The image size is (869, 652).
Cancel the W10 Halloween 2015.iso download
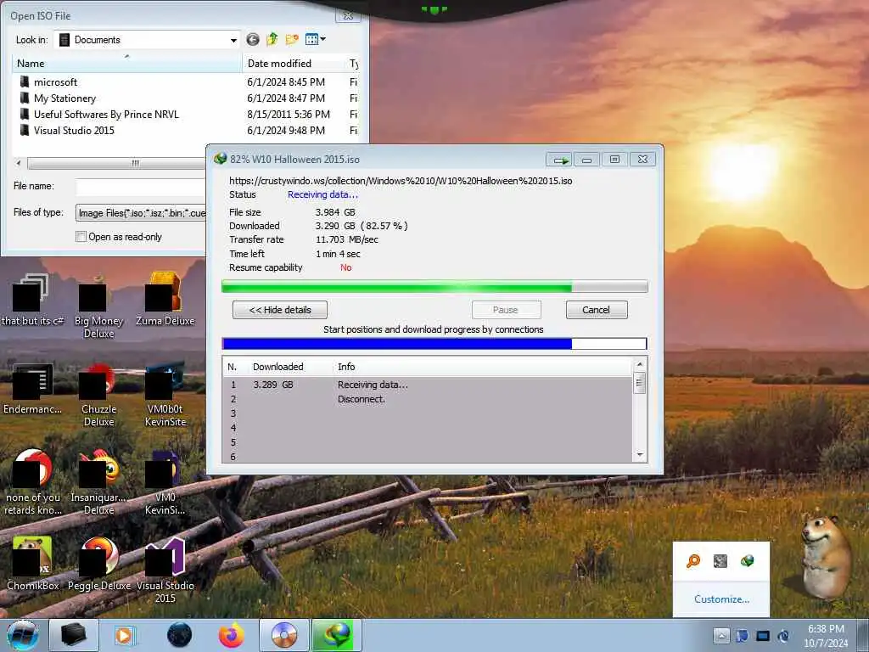click(597, 310)
